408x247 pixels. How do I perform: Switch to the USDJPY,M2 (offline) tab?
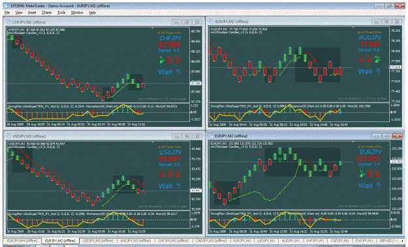[x=98, y=240]
